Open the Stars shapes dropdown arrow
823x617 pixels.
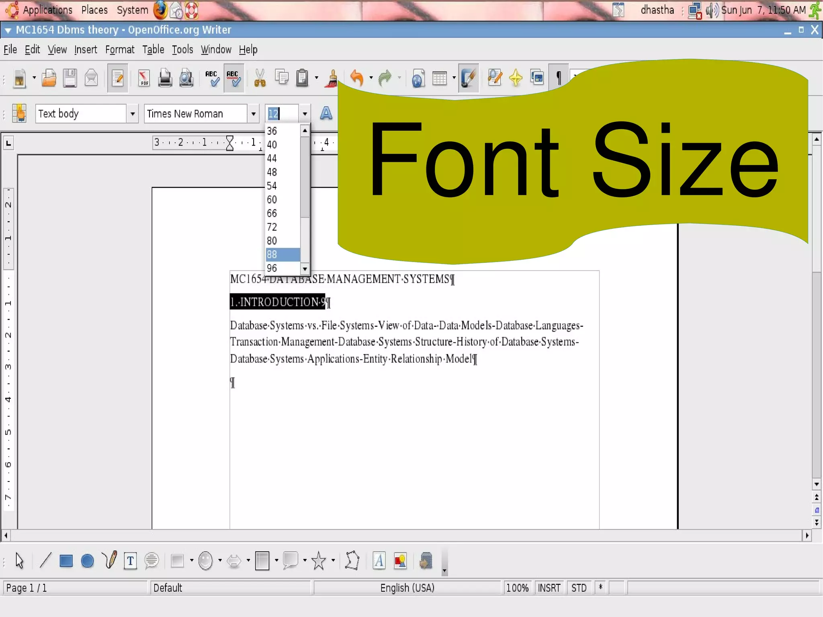pyautogui.click(x=333, y=560)
